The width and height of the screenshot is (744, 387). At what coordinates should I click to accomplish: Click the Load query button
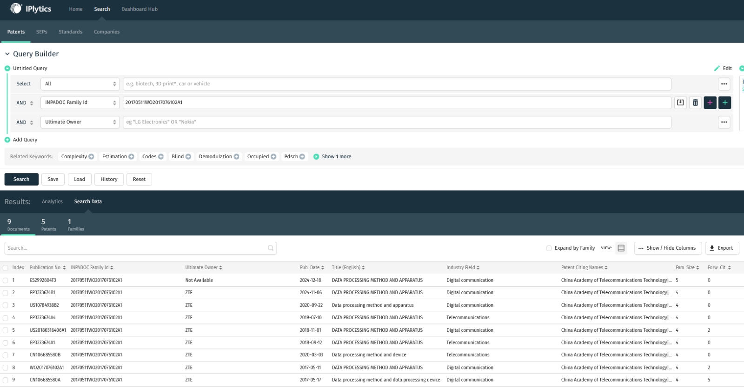80,180
